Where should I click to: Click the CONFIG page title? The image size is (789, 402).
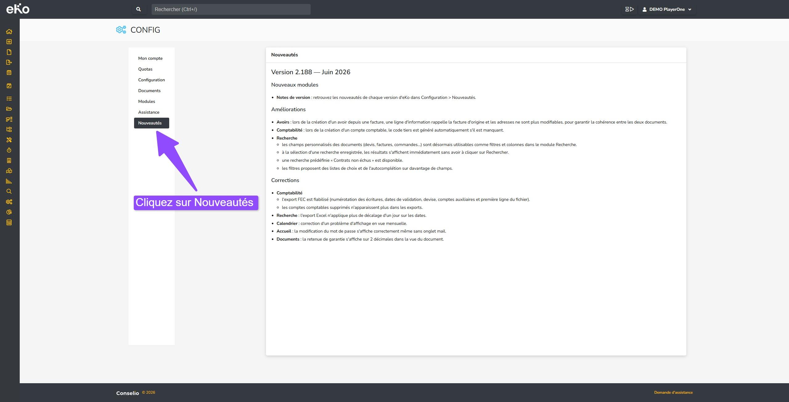(x=145, y=30)
